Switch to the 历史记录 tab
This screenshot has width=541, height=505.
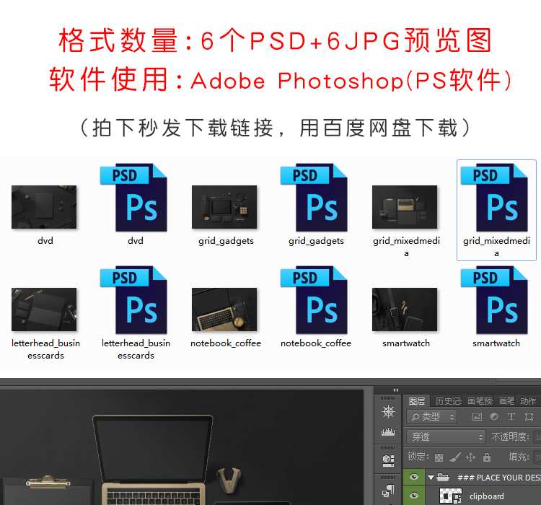pos(448,401)
